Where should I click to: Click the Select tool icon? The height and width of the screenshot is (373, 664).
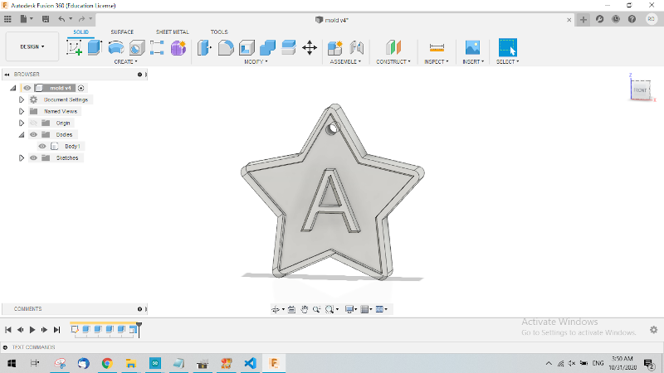coord(508,47)
